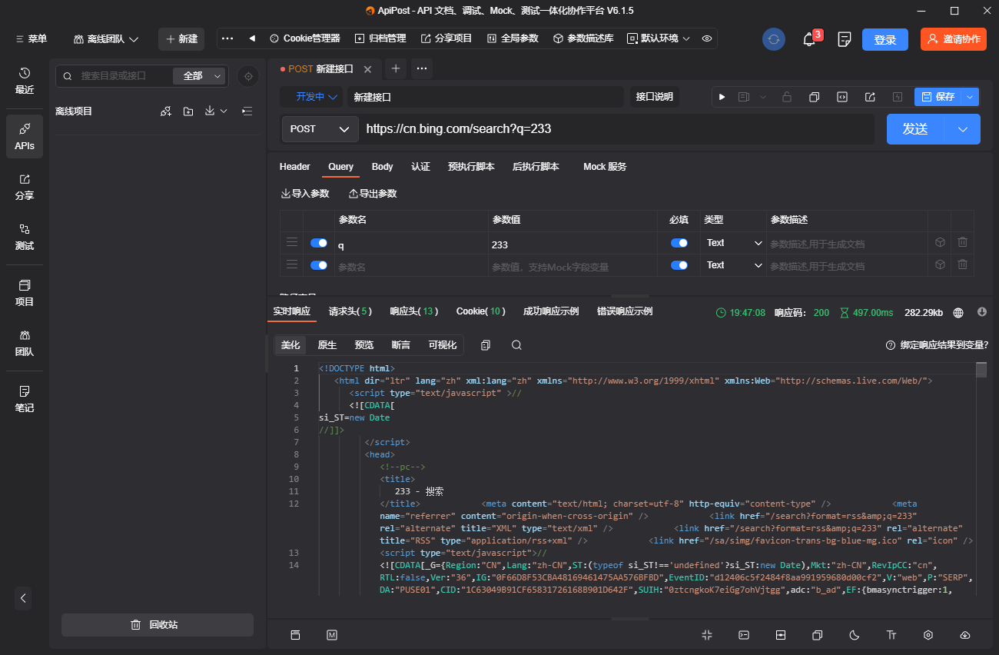Switch to the Body tab
999x655 pixels.
382,167
